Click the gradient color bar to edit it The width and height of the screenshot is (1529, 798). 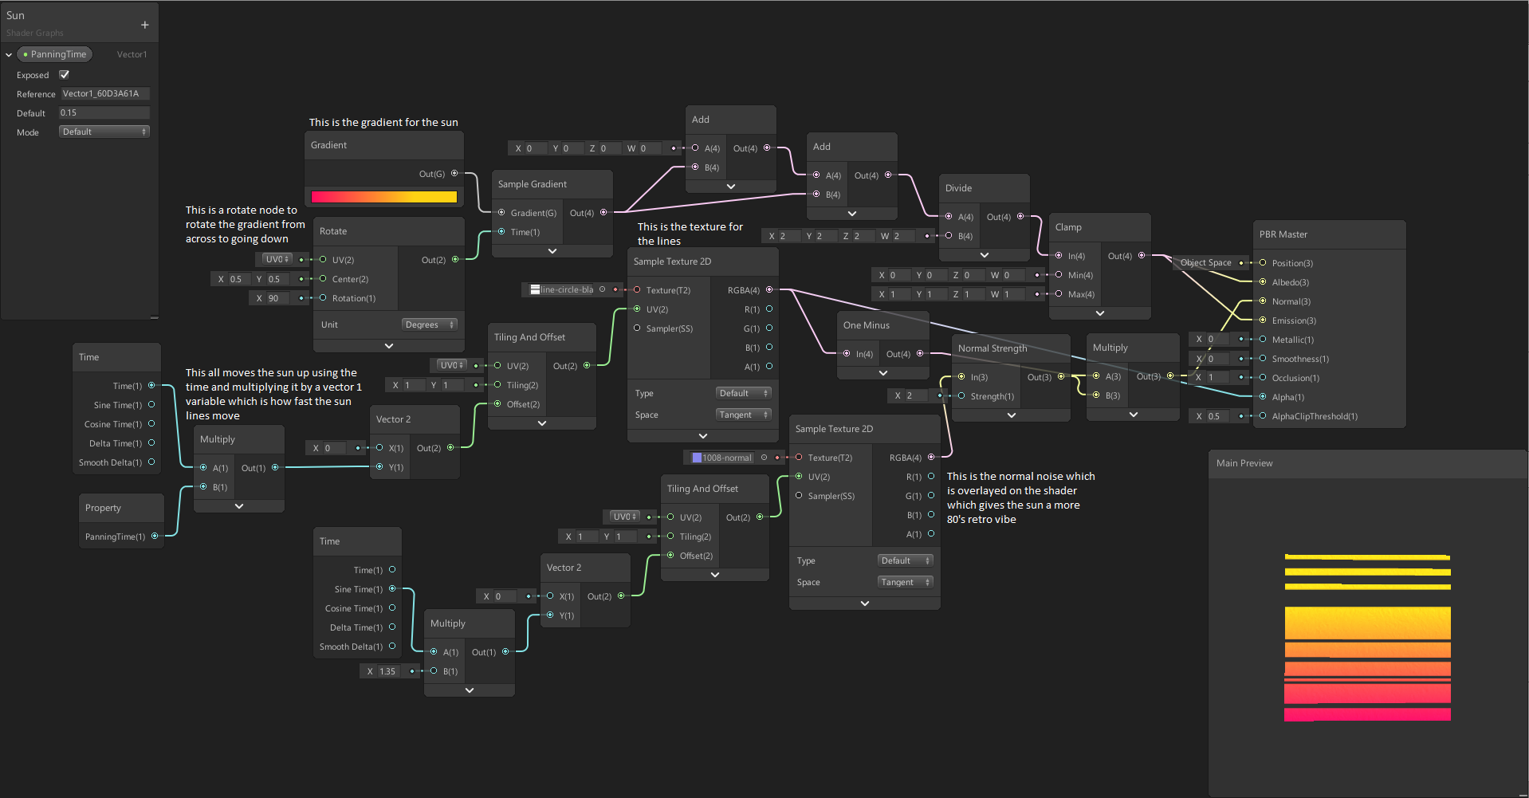[x=383, y=197]
